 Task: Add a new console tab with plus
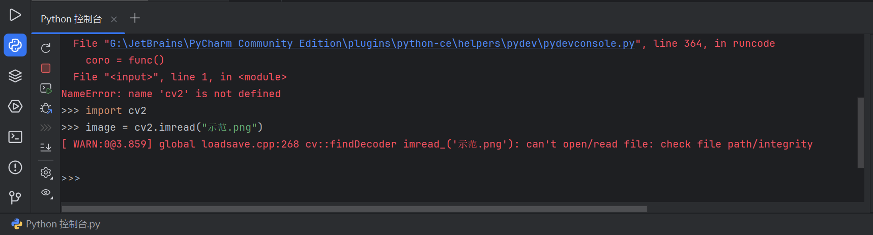tap(135, 18)
